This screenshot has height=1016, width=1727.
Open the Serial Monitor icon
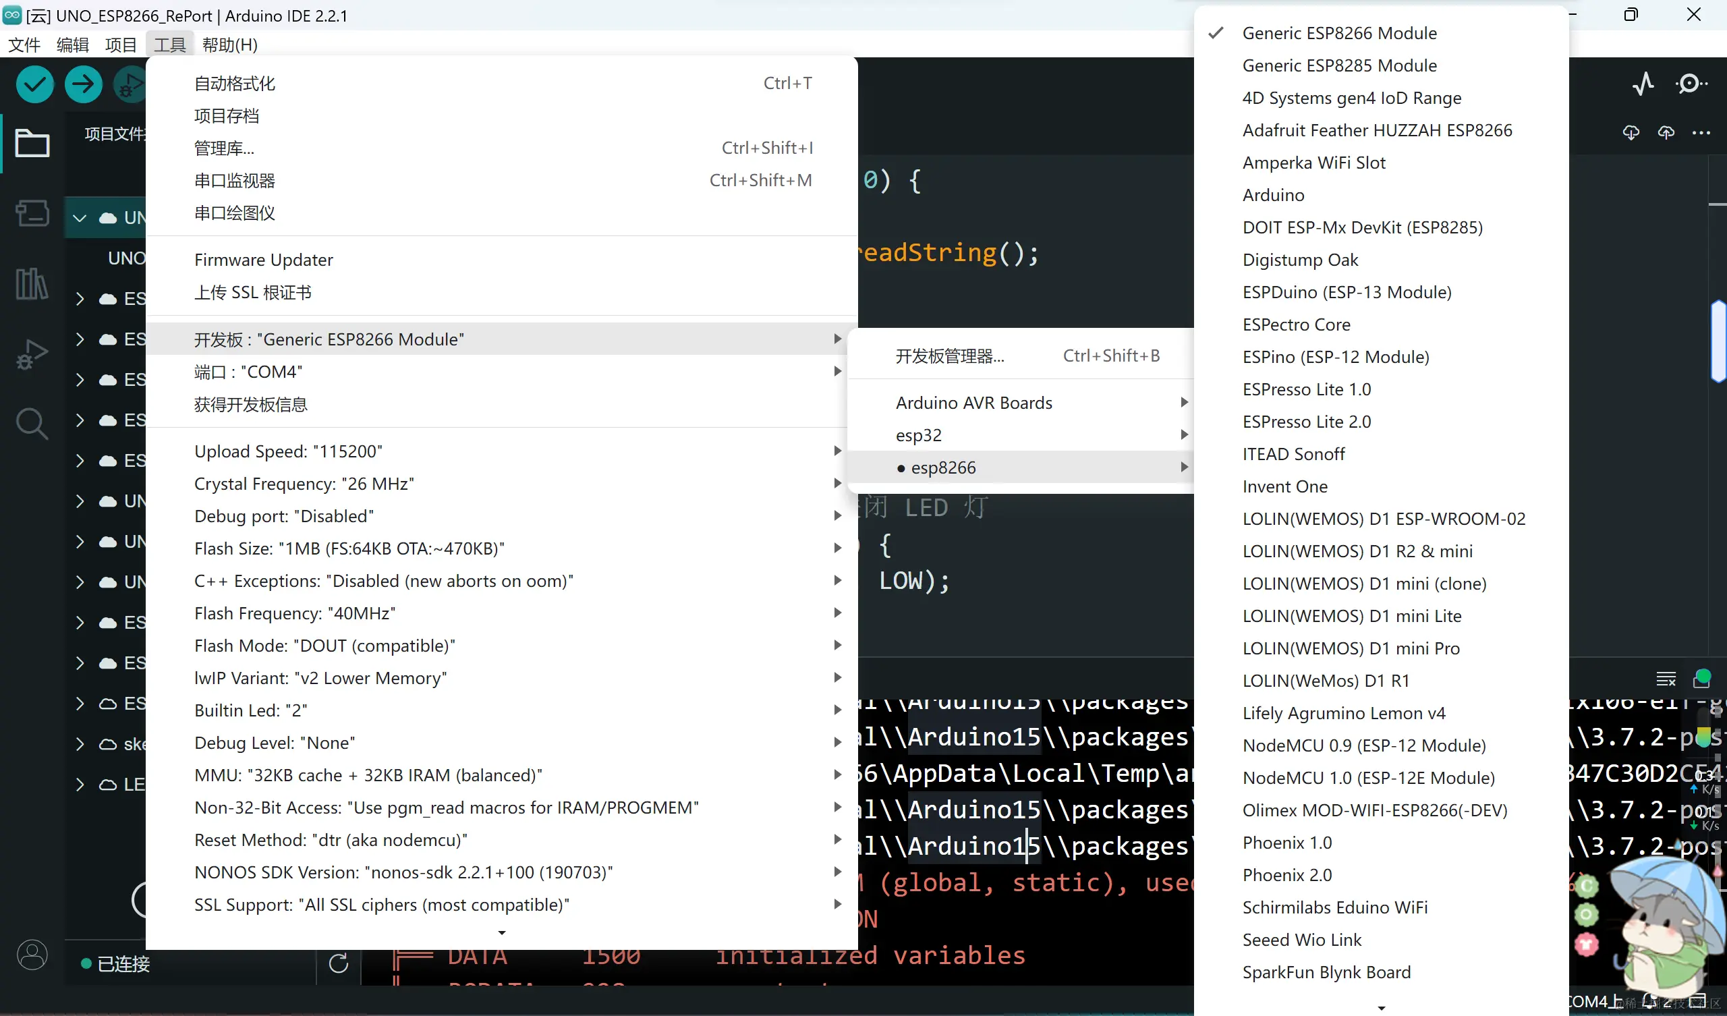pyautogui.click(x=1691, y=84)
